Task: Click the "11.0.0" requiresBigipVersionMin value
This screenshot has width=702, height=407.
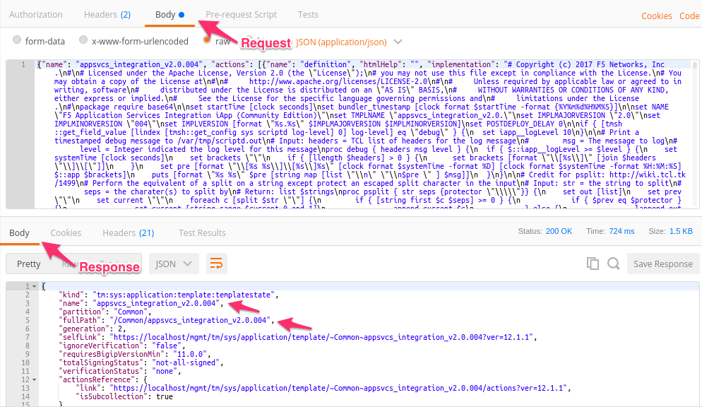Action: [x=190, y=354]
